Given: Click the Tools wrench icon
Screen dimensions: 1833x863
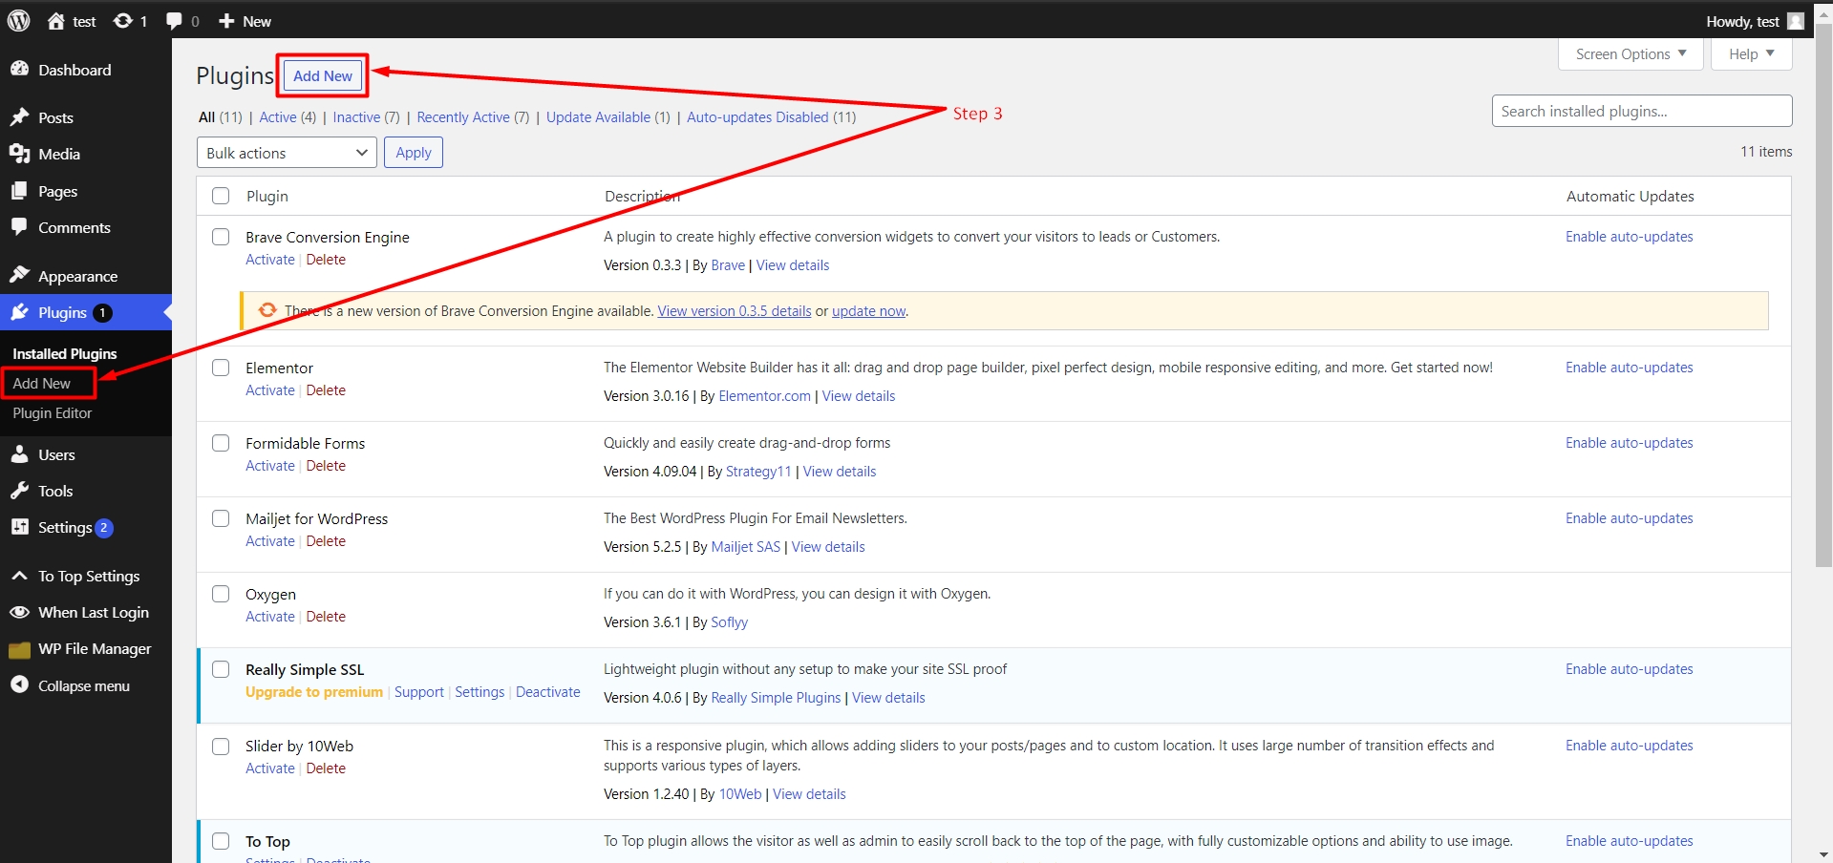Looking at the screenshot, I should point(19,491).
